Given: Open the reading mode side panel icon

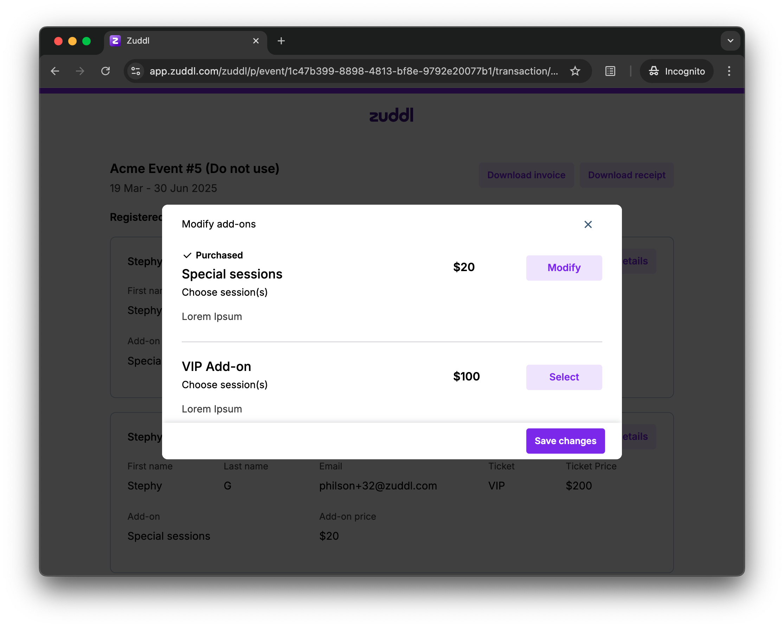Looking at the screenshot, I should (610, 71).
